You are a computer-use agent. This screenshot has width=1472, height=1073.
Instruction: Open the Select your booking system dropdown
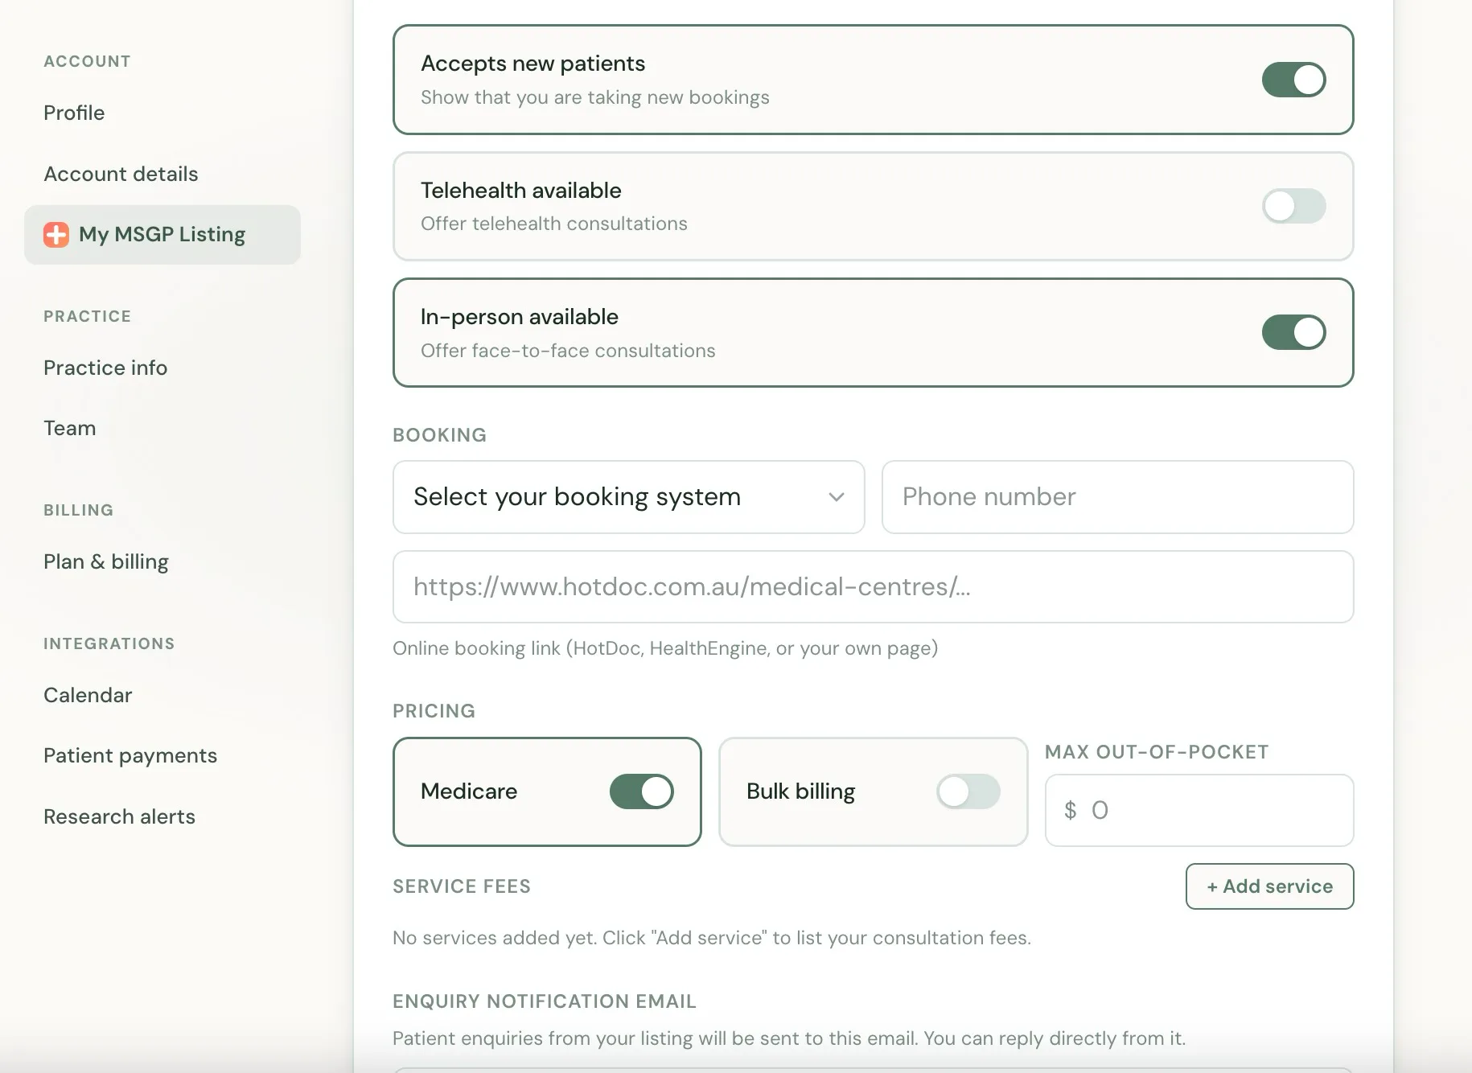[628, 497]
